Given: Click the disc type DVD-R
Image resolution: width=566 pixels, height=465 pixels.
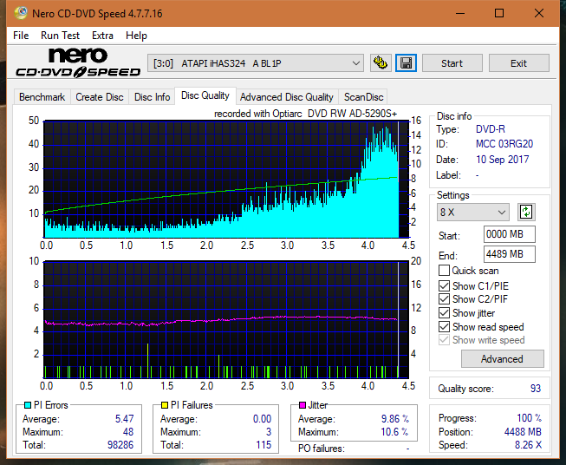Looking at the screenshot, I should click(491, 129).
